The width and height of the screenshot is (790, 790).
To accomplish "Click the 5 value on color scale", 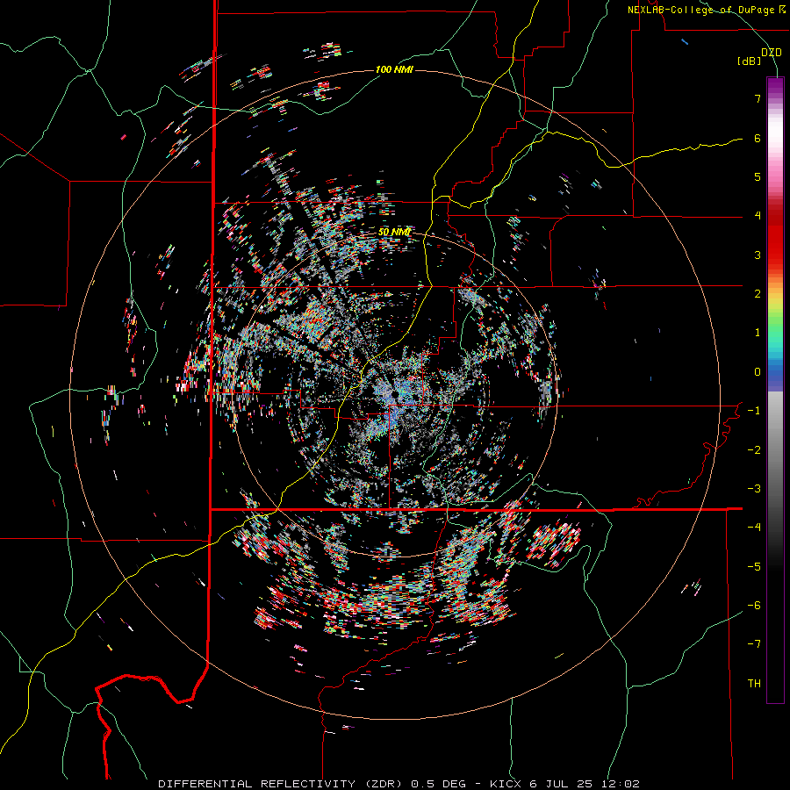I will [x=758, y=176].
